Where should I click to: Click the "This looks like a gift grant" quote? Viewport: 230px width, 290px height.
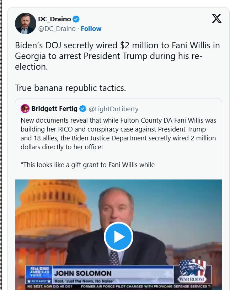click(88, 165)
